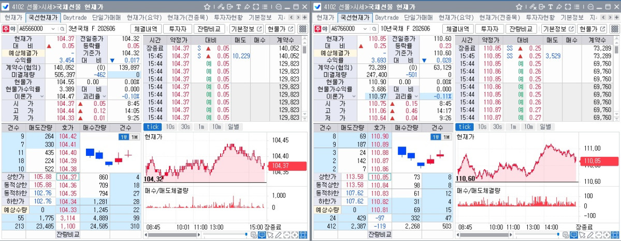Open the 이론가 dropdown in right window

tap(353, 96)
